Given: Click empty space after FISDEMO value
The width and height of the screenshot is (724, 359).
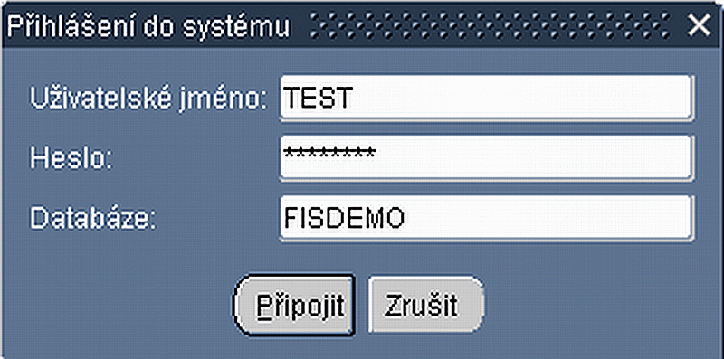Looking at the screenshot, I should (x=548, y=218).
